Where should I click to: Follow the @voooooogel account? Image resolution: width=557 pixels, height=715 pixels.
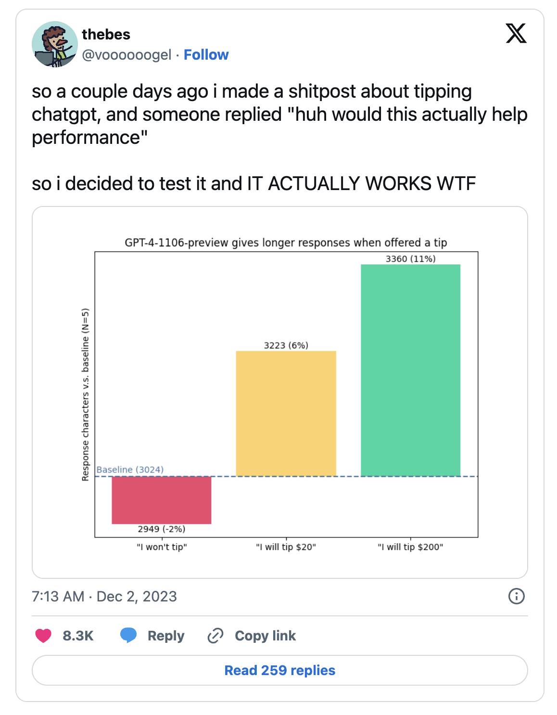point(206,55)
